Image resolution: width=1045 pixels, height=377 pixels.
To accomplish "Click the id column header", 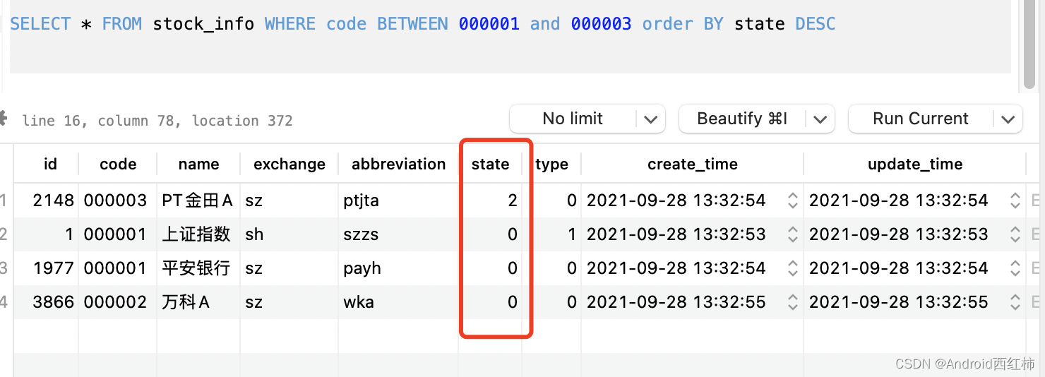I will [50, 164].
